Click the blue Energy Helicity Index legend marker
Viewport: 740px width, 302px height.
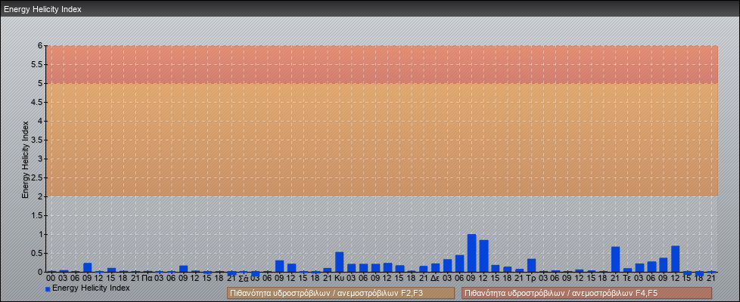[x=48, y=289]
